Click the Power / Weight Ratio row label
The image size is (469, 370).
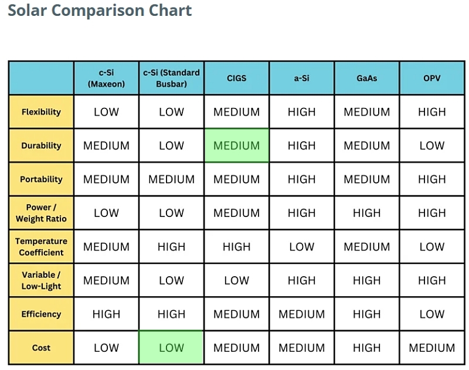[x=41, y=213]
